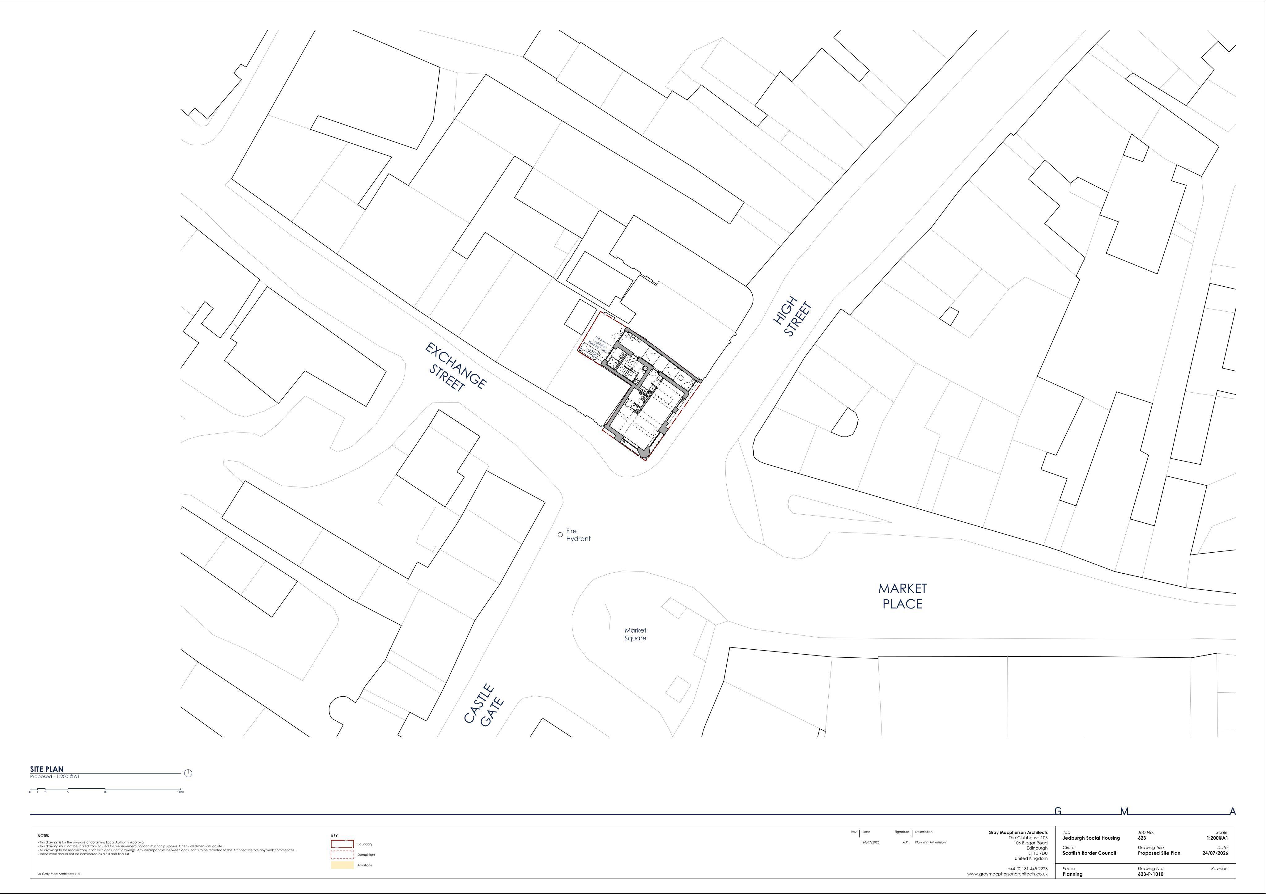The height and width of the screenshot is (894, 1266).
Task: Click the Fire Hydrant text label
Action: 578,535
